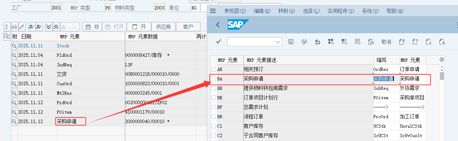This screenshot has height=141, width=458.
Task: Open details for the Stock row
Action: click(14, 46)
